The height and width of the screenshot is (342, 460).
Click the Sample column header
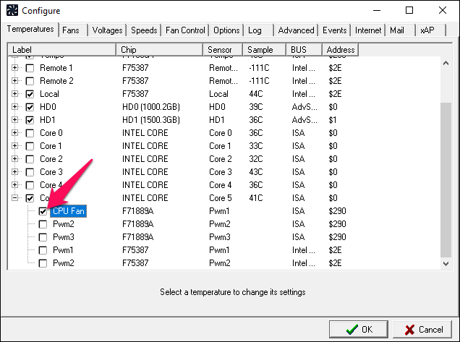[x=264, y=50]
